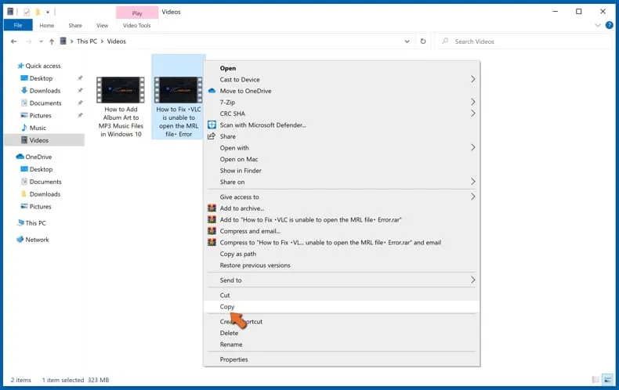Click the Microsoft Defender shield icon
Viewport: 619px width, 390px height.
212,125
